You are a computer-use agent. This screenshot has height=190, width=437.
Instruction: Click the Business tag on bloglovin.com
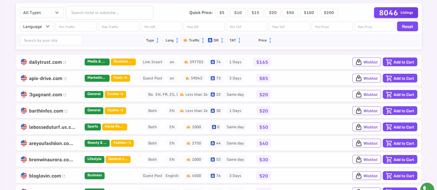coord(95,175)
